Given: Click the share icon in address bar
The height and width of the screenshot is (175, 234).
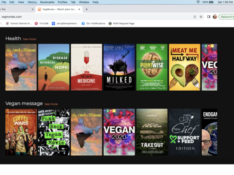Looking at the screenshot, I should 195,17.
